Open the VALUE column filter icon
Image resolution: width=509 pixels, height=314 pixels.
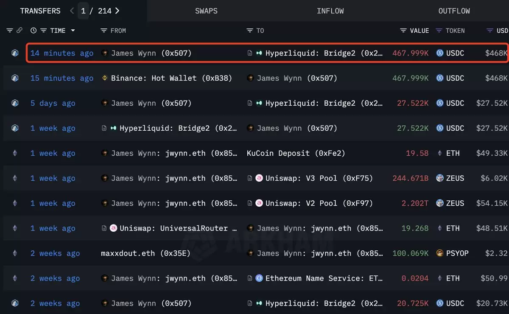[x=403, y=31]
